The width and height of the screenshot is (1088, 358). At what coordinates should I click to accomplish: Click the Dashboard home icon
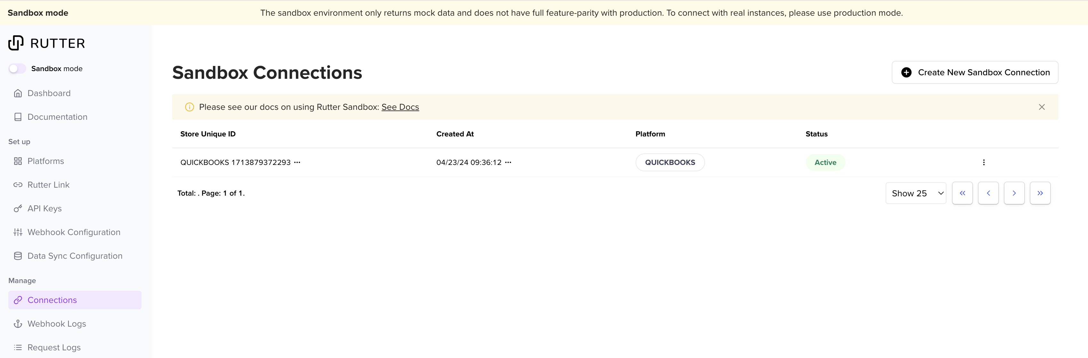coord(18,93)
